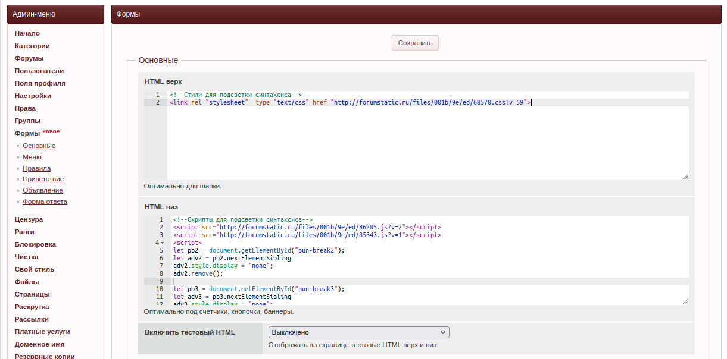Open the Права page

(25, 108)
